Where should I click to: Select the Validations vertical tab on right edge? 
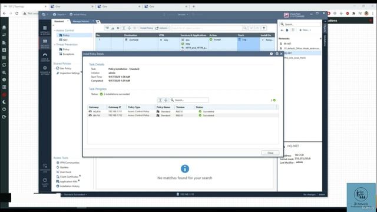point(325,41)
